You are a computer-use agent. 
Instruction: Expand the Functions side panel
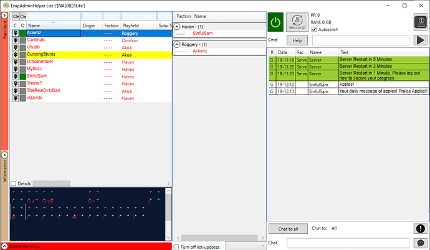pos(4,16)
